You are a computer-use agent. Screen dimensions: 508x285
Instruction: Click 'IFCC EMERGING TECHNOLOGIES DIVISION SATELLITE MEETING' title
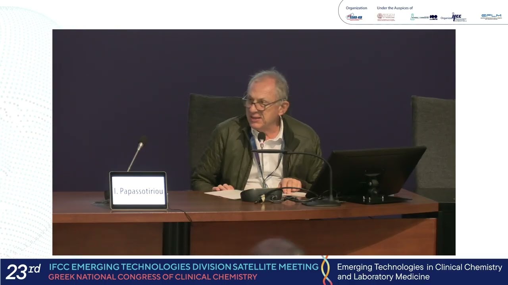(184, 267)
